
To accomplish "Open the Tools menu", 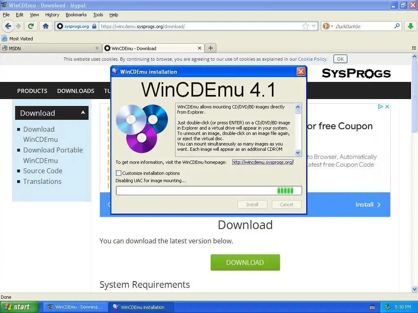I will 98,15.
